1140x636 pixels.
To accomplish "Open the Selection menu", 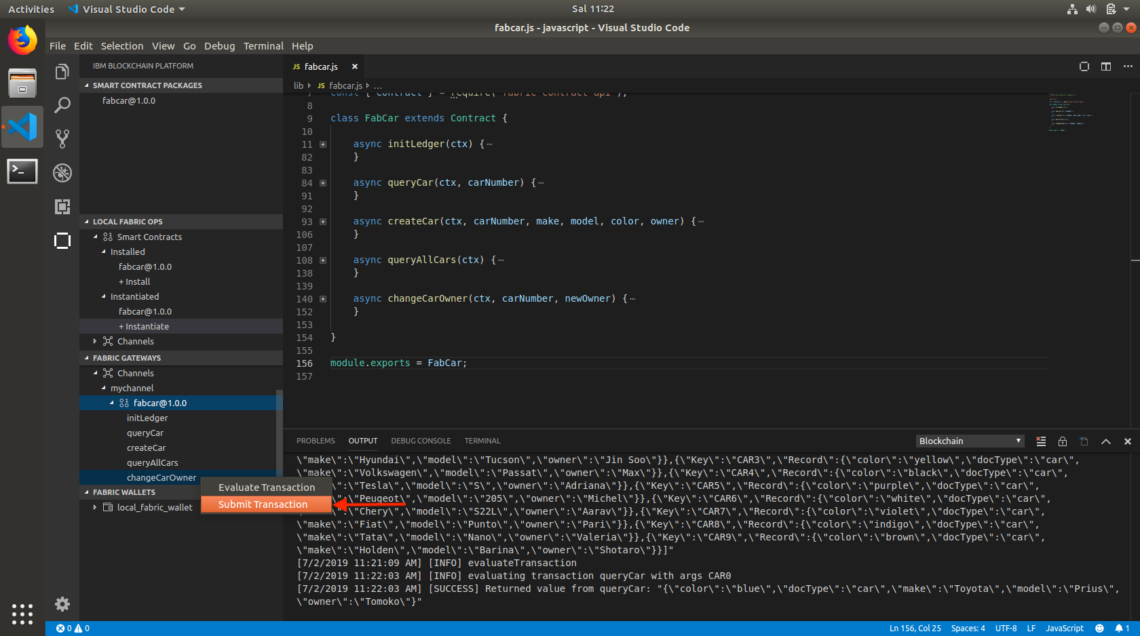I will [122, 46].
